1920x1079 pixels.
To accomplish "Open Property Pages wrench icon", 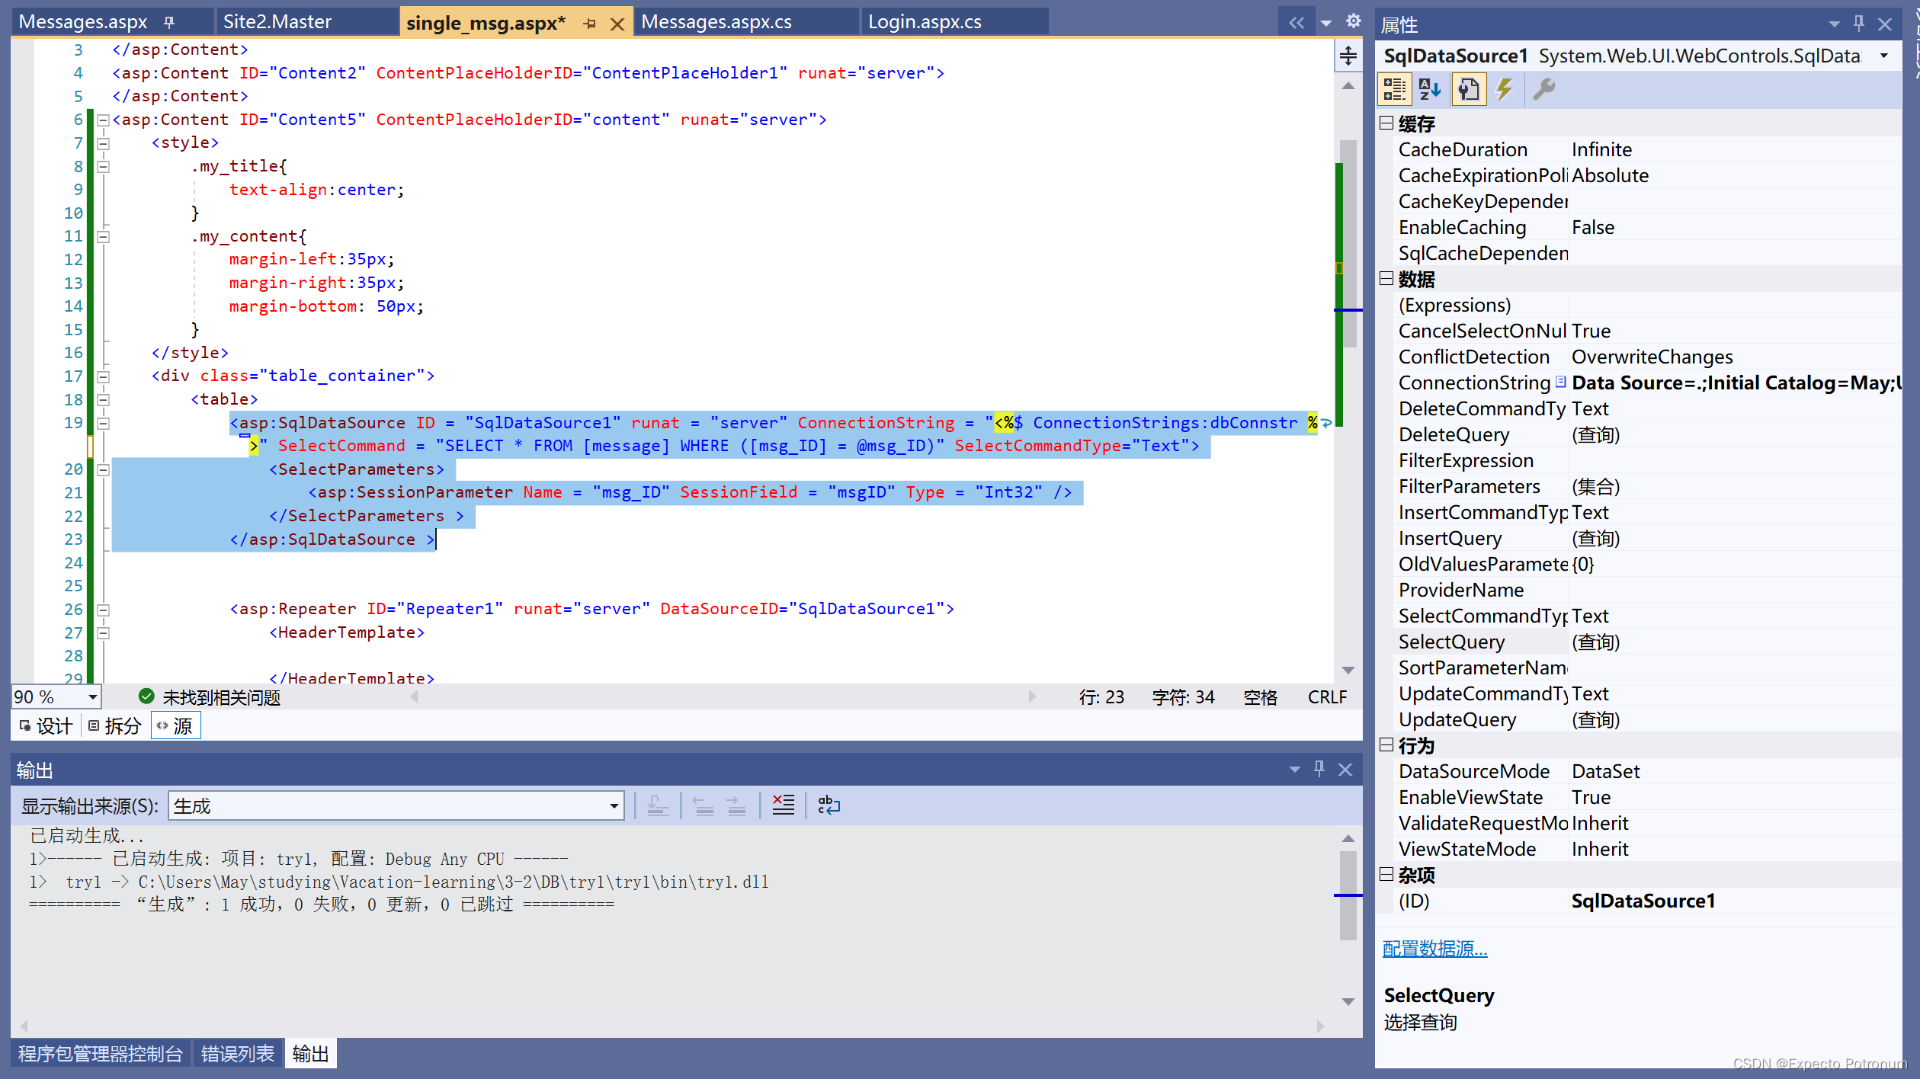I will (1543, 89).
